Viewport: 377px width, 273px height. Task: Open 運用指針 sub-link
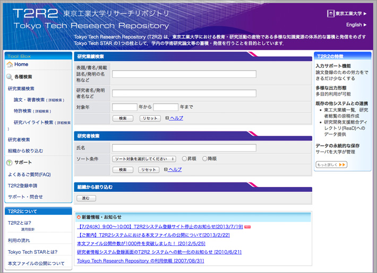[x=28, y=230]
